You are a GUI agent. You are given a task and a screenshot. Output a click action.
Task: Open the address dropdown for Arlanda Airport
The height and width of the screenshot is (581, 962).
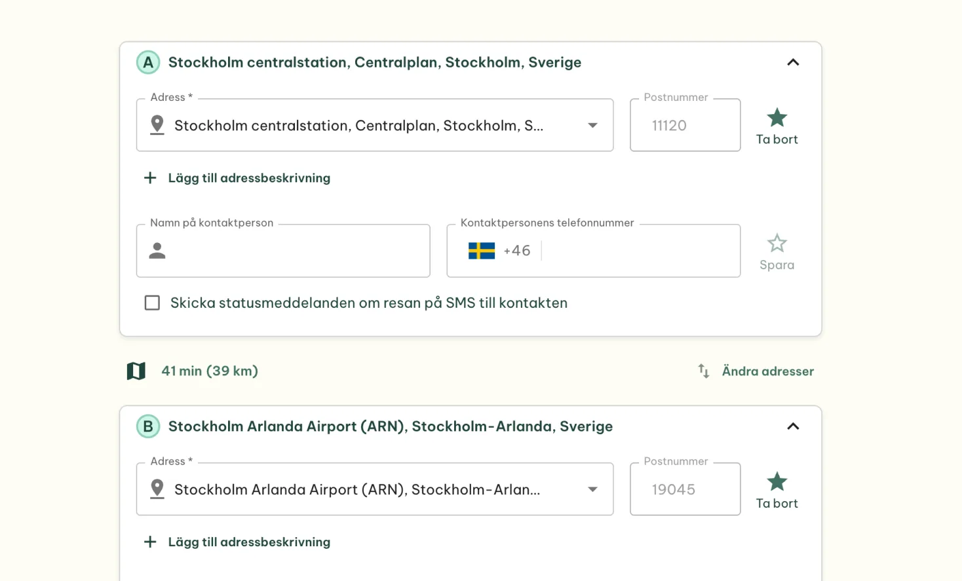[592, 489]
